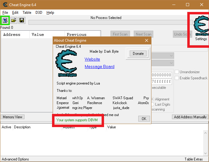The width and height of the screenshot is (209, 162).
Task: Click 'Script engine powered by Lua' text
Action: click(78, 83)
